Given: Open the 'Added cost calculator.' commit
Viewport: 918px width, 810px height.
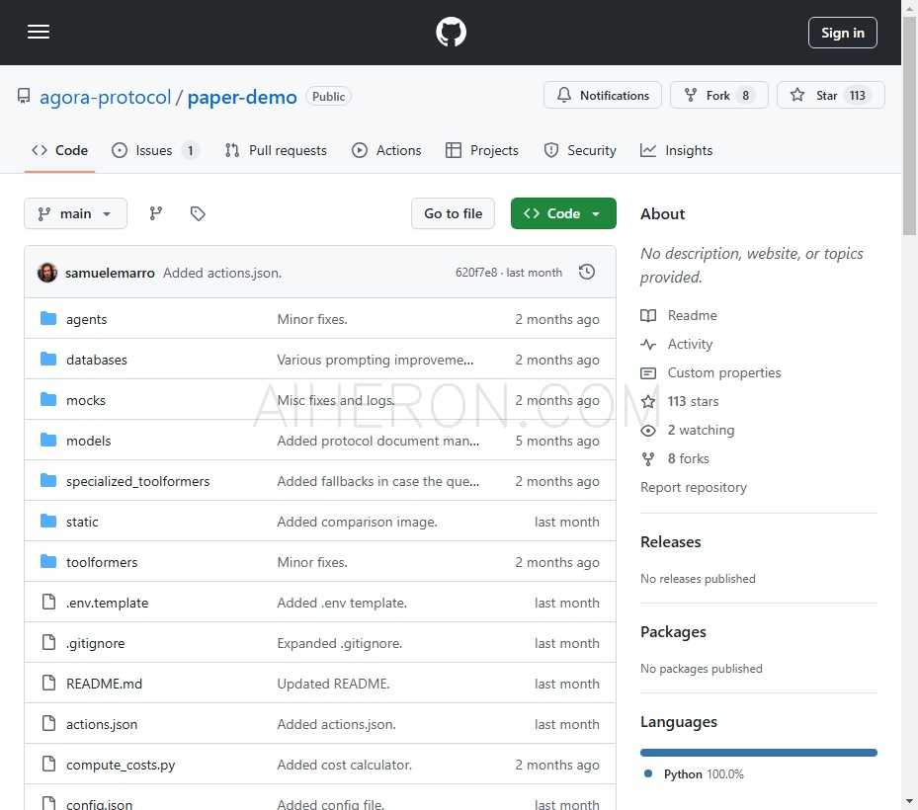Looking at the screenshot, I should 344,765.
